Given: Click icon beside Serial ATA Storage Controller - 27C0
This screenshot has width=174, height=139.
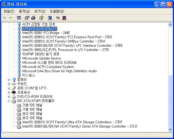Looking at the screenshot, I should tap(19, 127).
